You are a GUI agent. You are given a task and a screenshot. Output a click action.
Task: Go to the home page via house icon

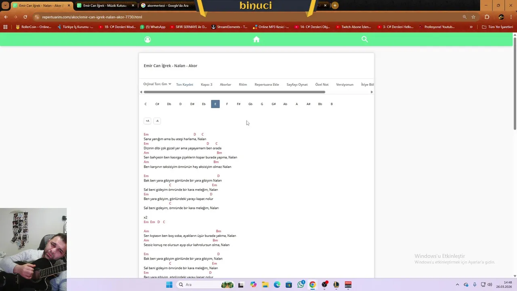pyautogui.click(x=256, y=39)
